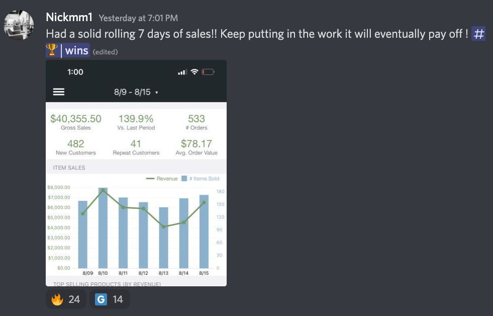Add a fire emoji reaction
Image resolution: width=493 pixels, height=316 pixels.
(66, 299)
